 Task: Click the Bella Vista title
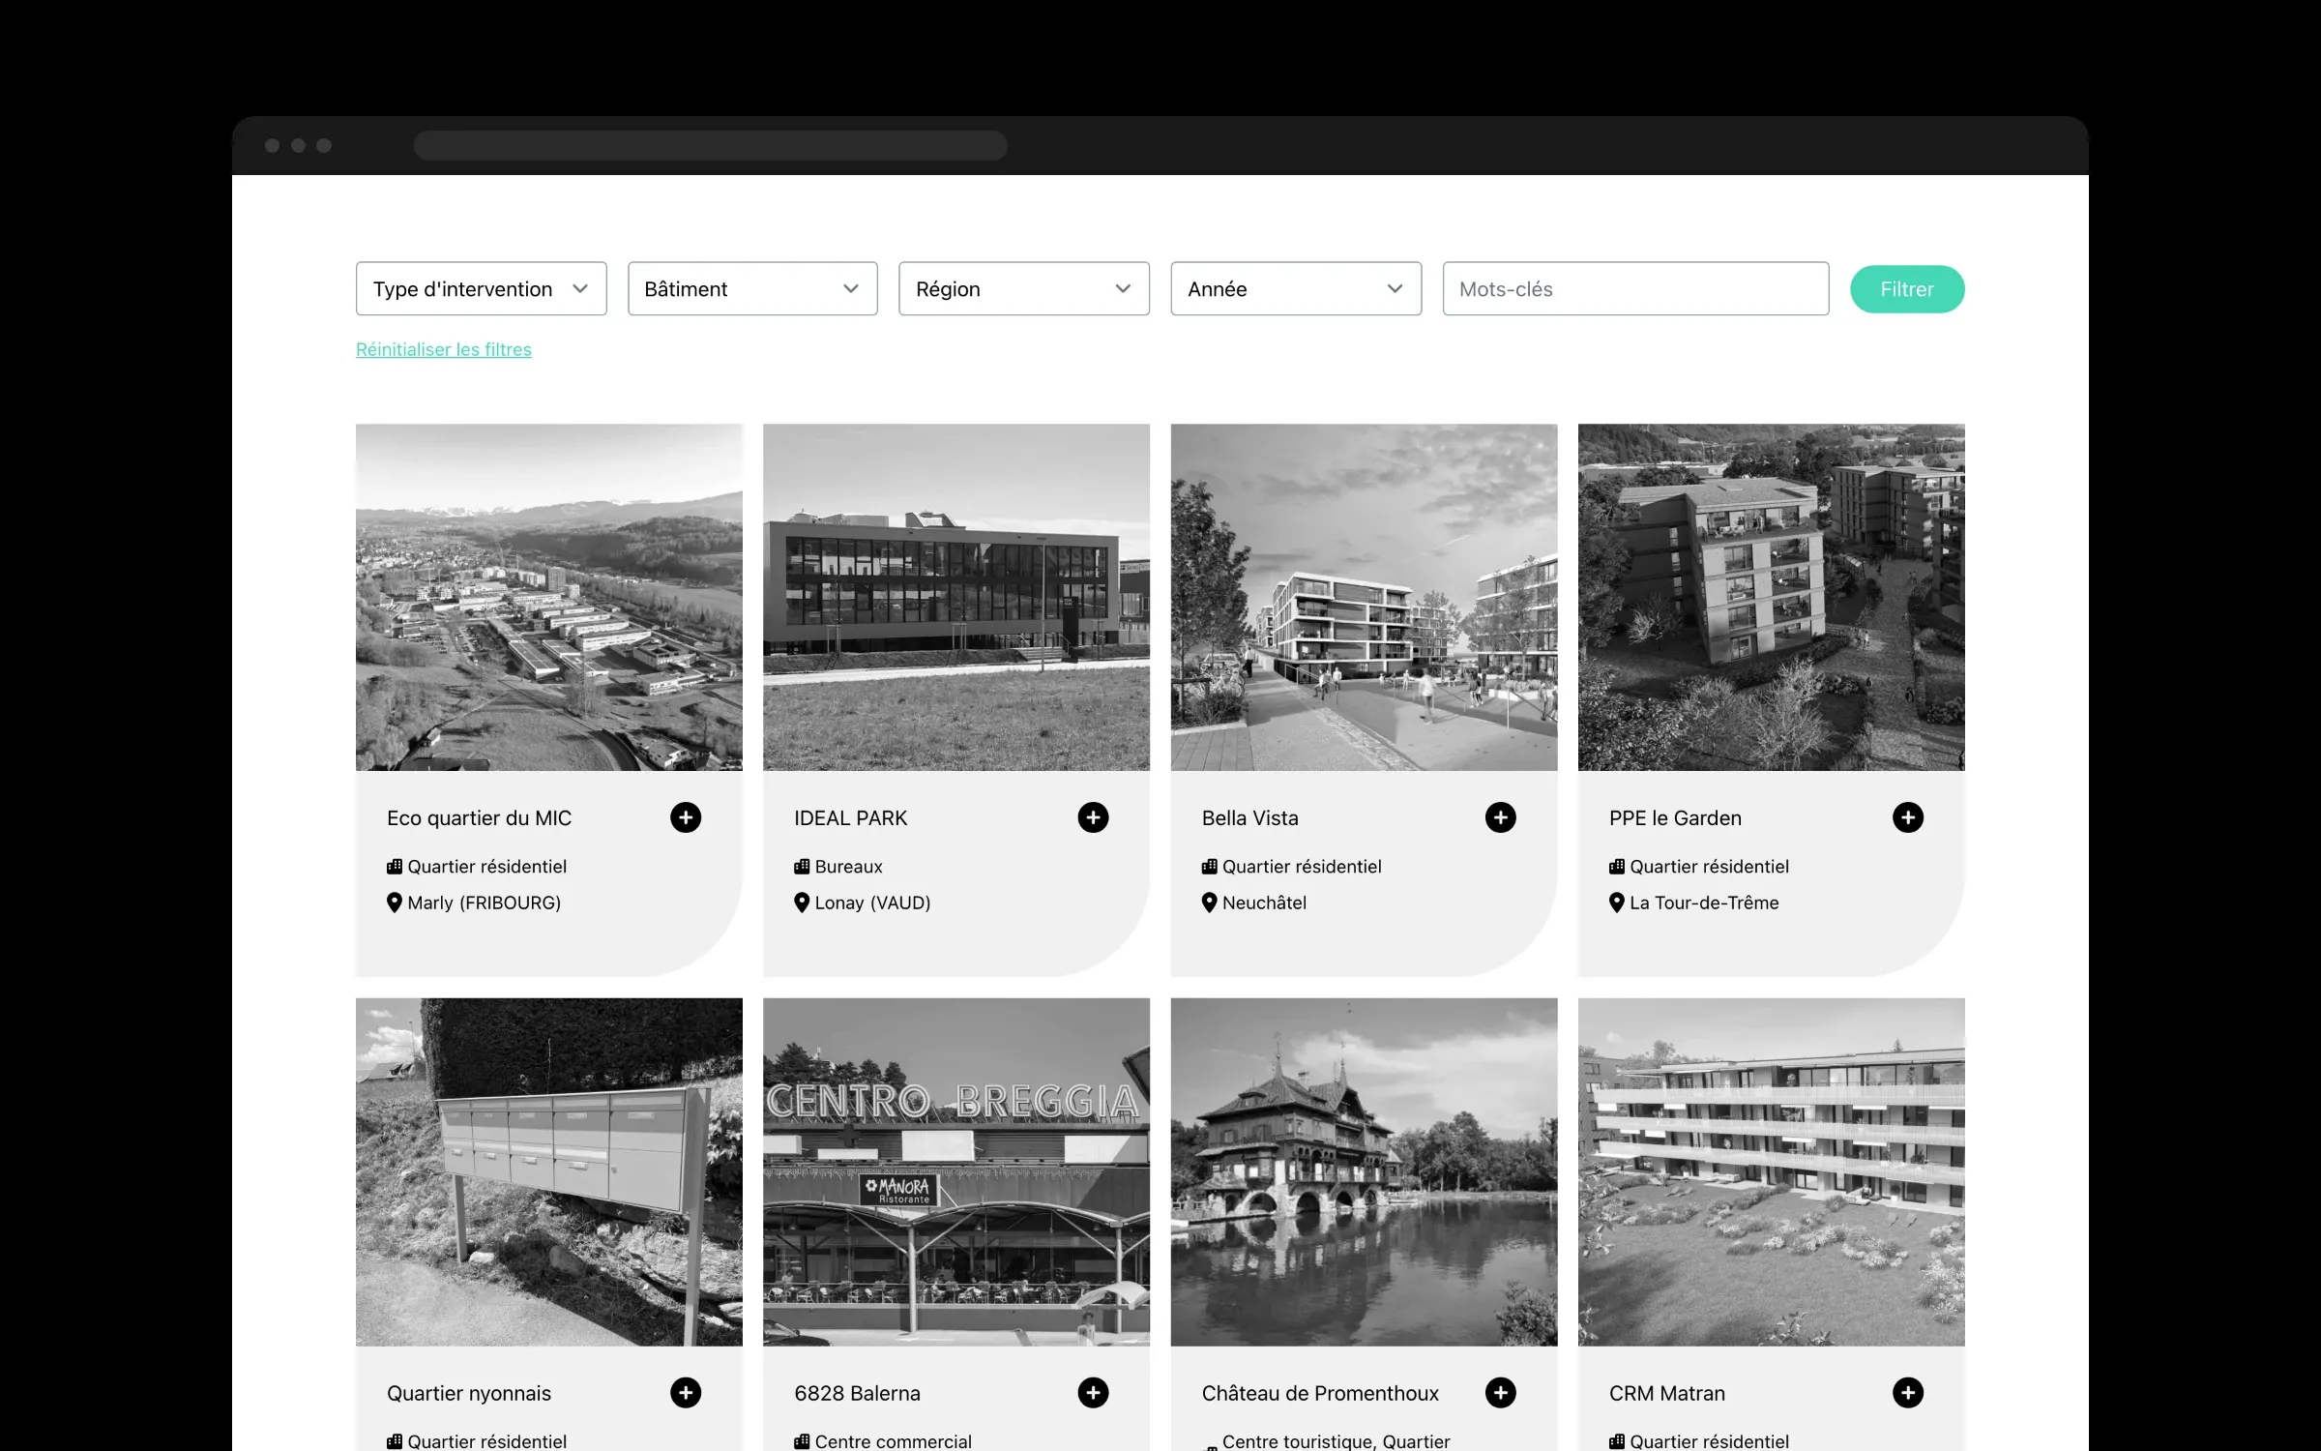[x=1250, y=818]
